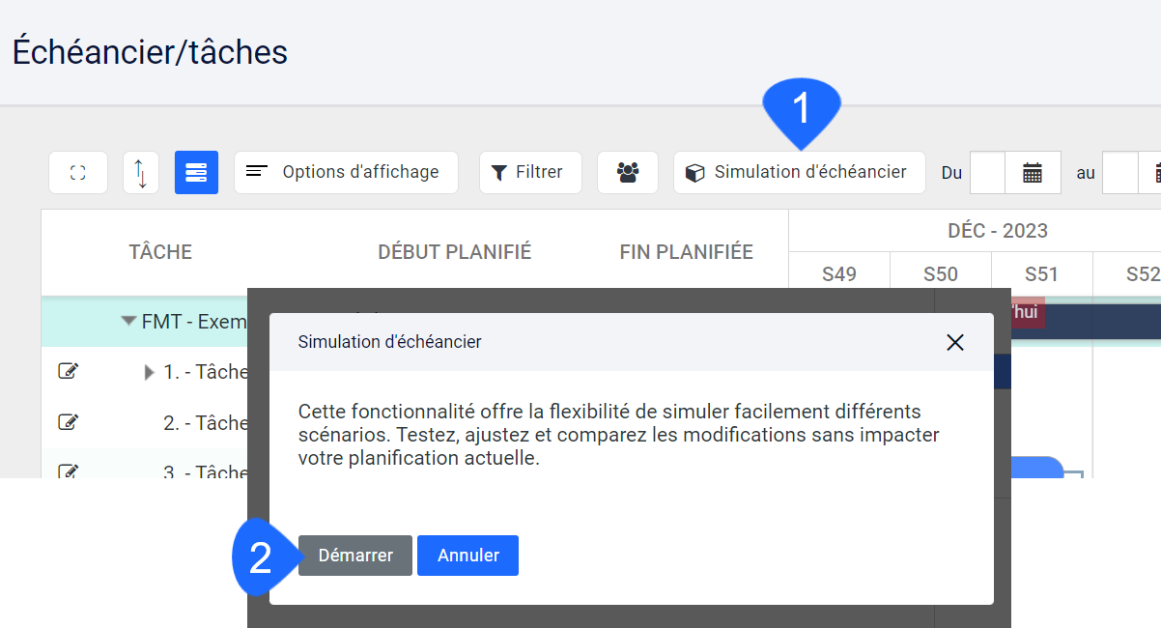Viewport: 1161px width, 628px height.
Task: Select the S50 week column header
Action: [x=940, y=274]
